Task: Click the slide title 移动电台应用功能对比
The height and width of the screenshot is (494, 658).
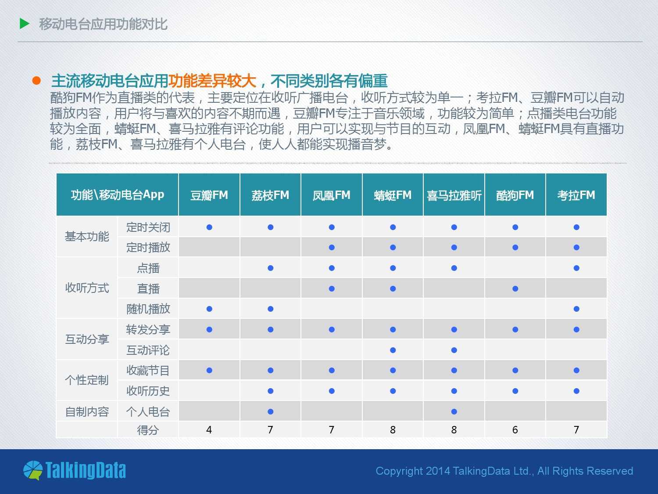Action: tap(103, 24)
